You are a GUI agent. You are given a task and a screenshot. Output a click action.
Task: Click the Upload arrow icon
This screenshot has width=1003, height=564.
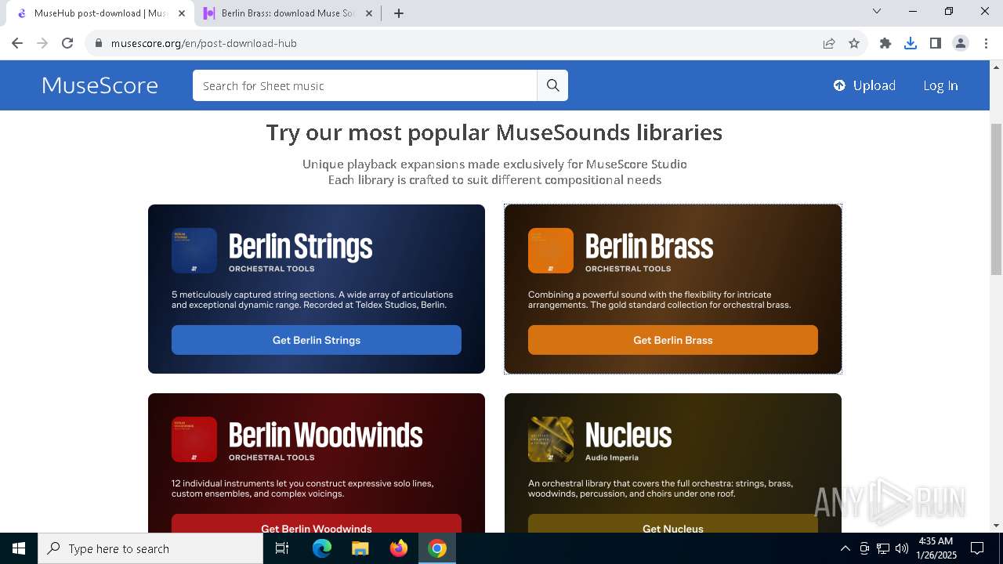point(839,85)
